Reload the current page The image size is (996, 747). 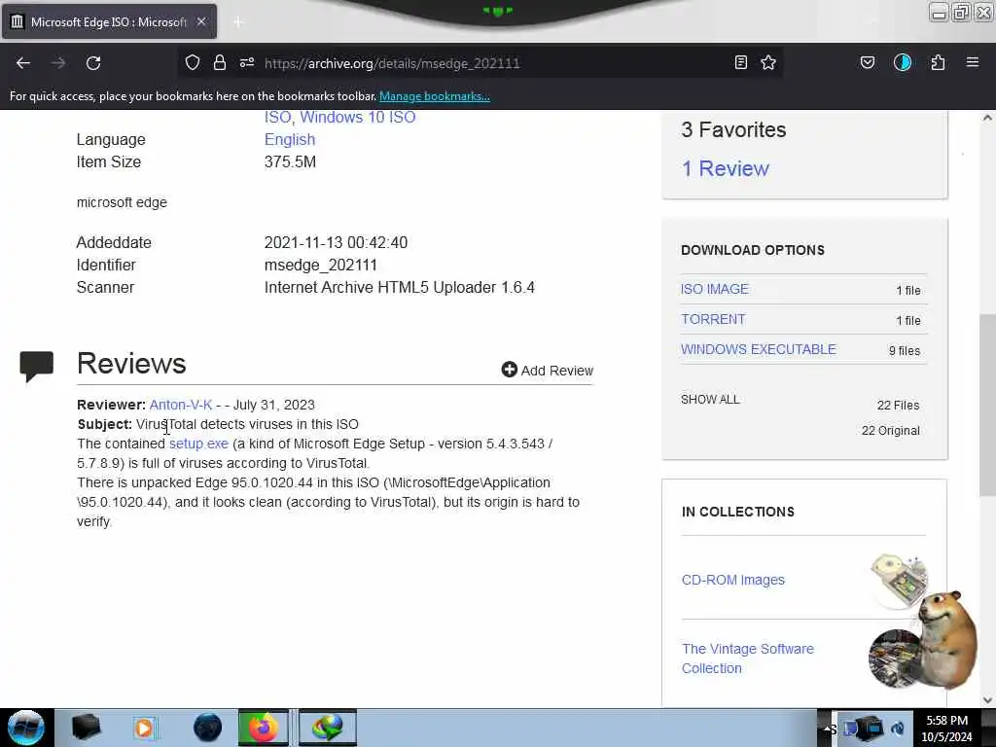pyautogui.click(x=93, y=63)
